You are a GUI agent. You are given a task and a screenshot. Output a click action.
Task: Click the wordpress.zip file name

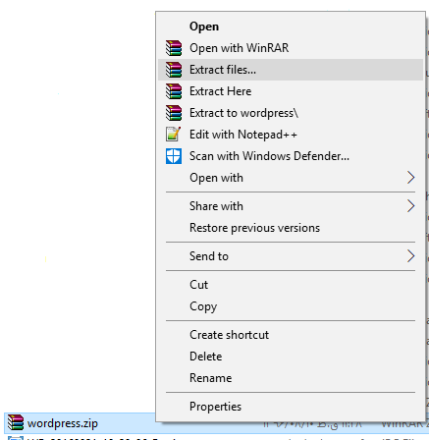(x=63, y=423)
